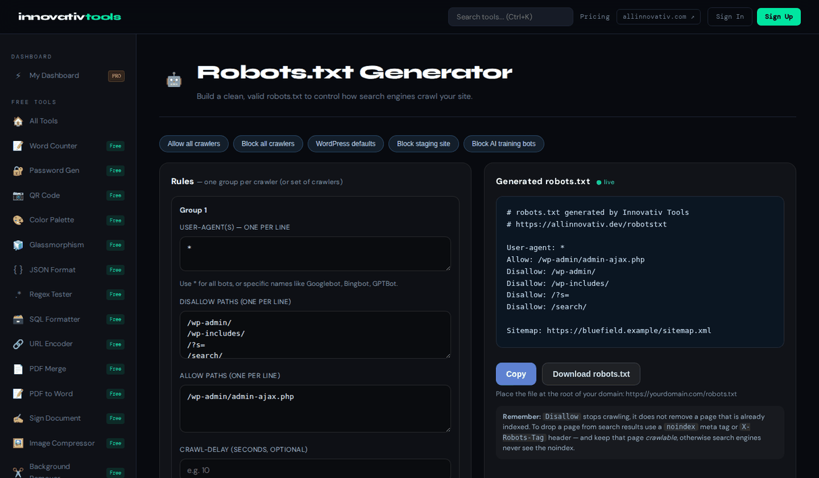Click the Glassmorphism ice cube icon
819x478 pixels.
[18, 245]
